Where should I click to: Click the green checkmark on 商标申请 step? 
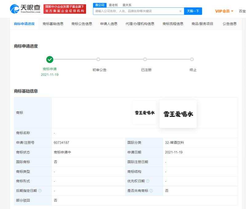tap(50, 58)
